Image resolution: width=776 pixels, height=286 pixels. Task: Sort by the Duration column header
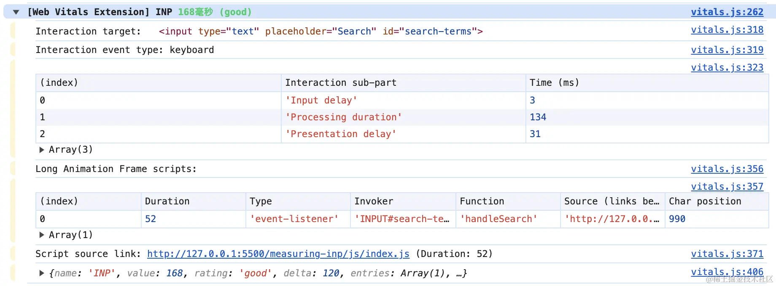167,201
